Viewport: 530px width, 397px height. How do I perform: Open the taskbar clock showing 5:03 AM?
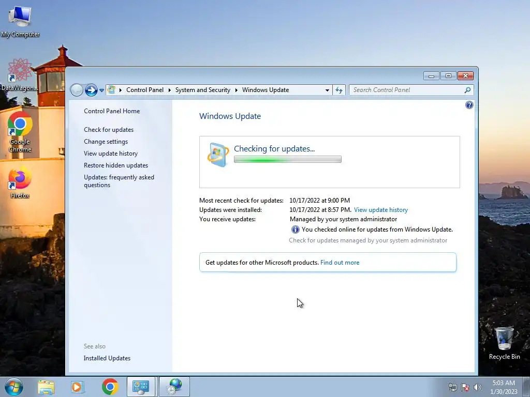(x=504, y=387)
